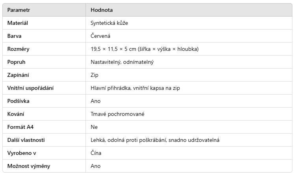Select the Zip value in the Zapínání row
307x173 pixels.
tap(95, 75)
